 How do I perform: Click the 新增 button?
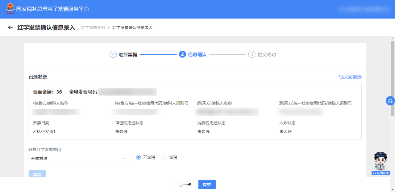pos(37,174)
